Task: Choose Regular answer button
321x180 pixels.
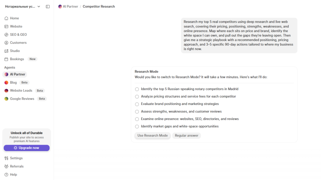Action: tap(187, 135)
